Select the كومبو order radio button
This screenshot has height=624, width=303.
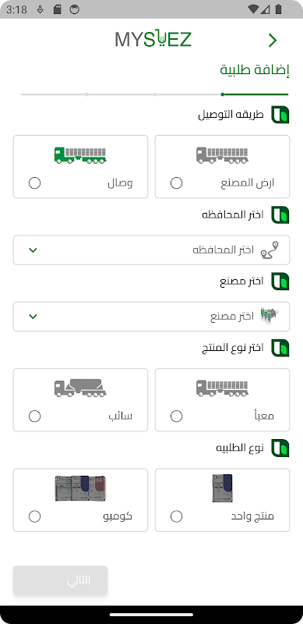point(34,516)
